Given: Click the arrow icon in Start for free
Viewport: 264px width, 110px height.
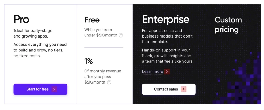Looking at the screenshot, I should pyautogui.click(x=54, y=89).
